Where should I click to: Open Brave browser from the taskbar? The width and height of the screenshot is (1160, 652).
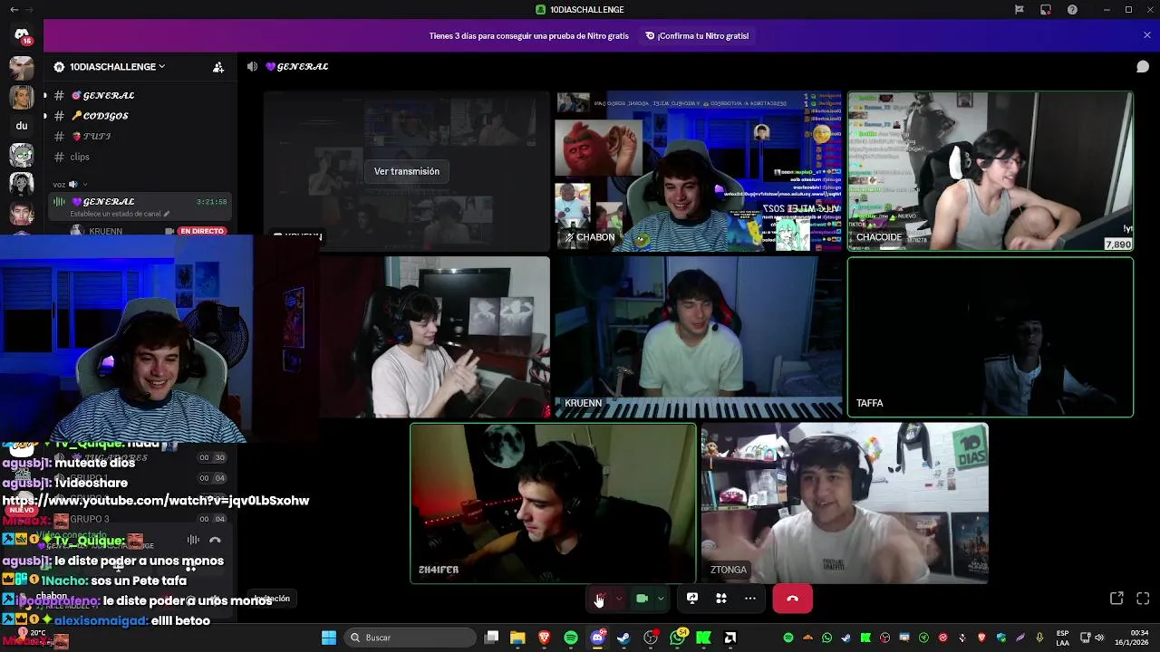coord(545,638)
